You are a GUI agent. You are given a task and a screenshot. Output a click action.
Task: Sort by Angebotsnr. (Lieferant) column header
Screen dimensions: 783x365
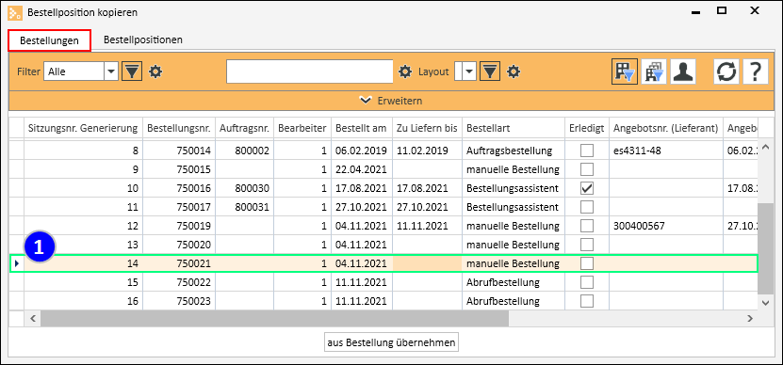pyautogui.click(x=666, y=128)
